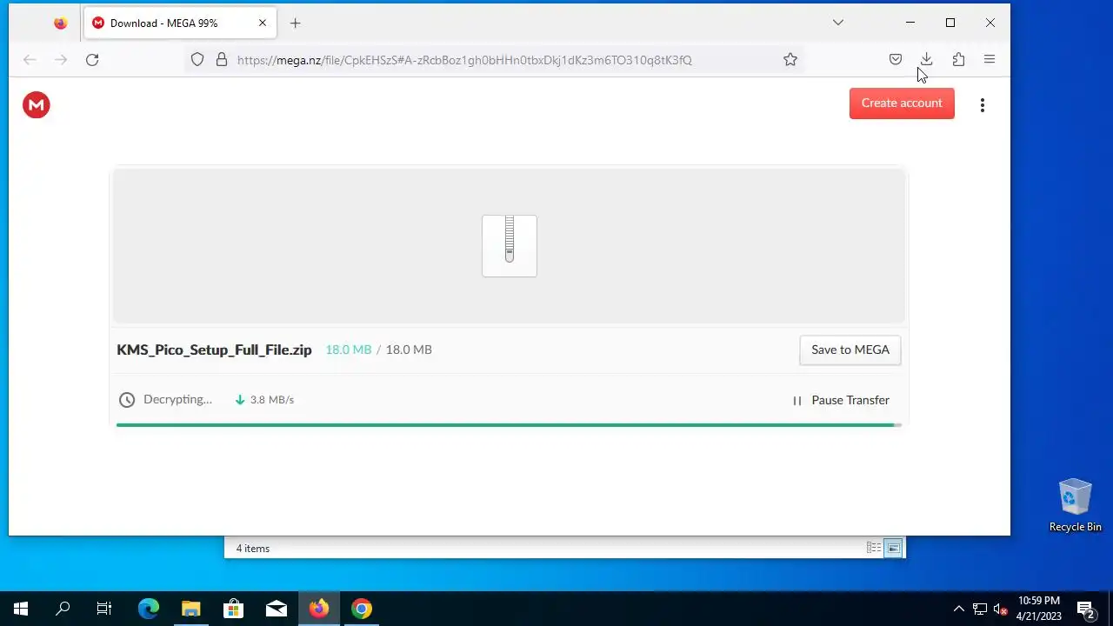1113x626 pixels.
Task: Click the Create account button
Action: 902,103
